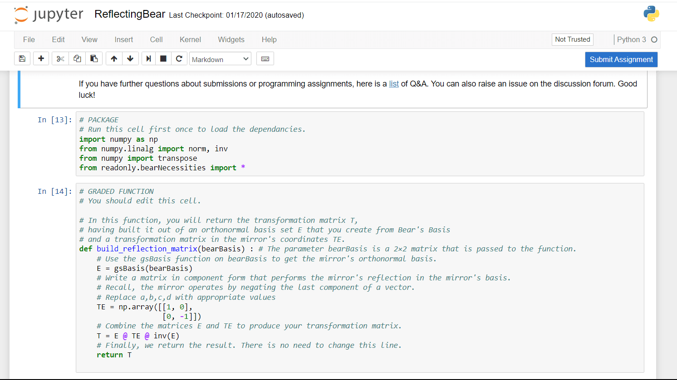Open the File menu

click(29, 39)
